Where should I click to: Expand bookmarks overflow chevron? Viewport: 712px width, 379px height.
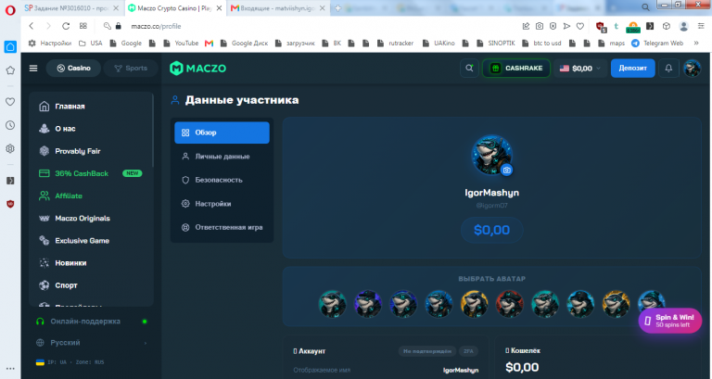[696, 44]
